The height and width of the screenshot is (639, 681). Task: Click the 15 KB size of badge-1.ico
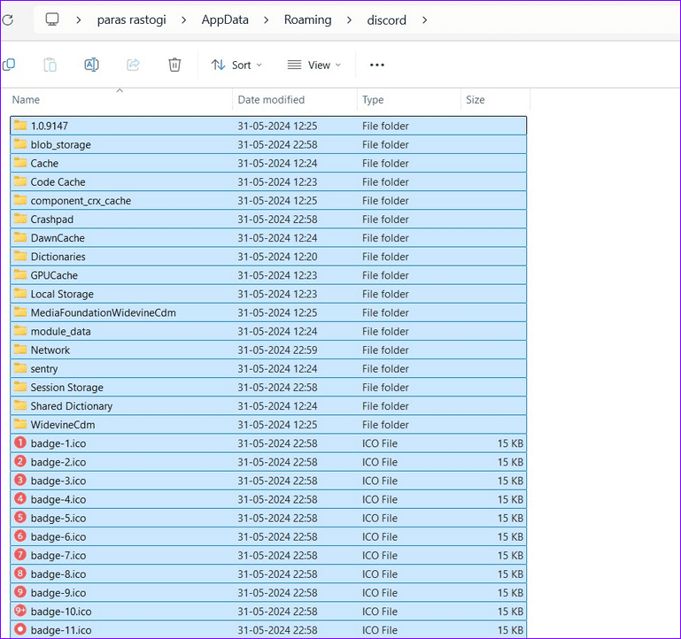click(x=510, y=443)
